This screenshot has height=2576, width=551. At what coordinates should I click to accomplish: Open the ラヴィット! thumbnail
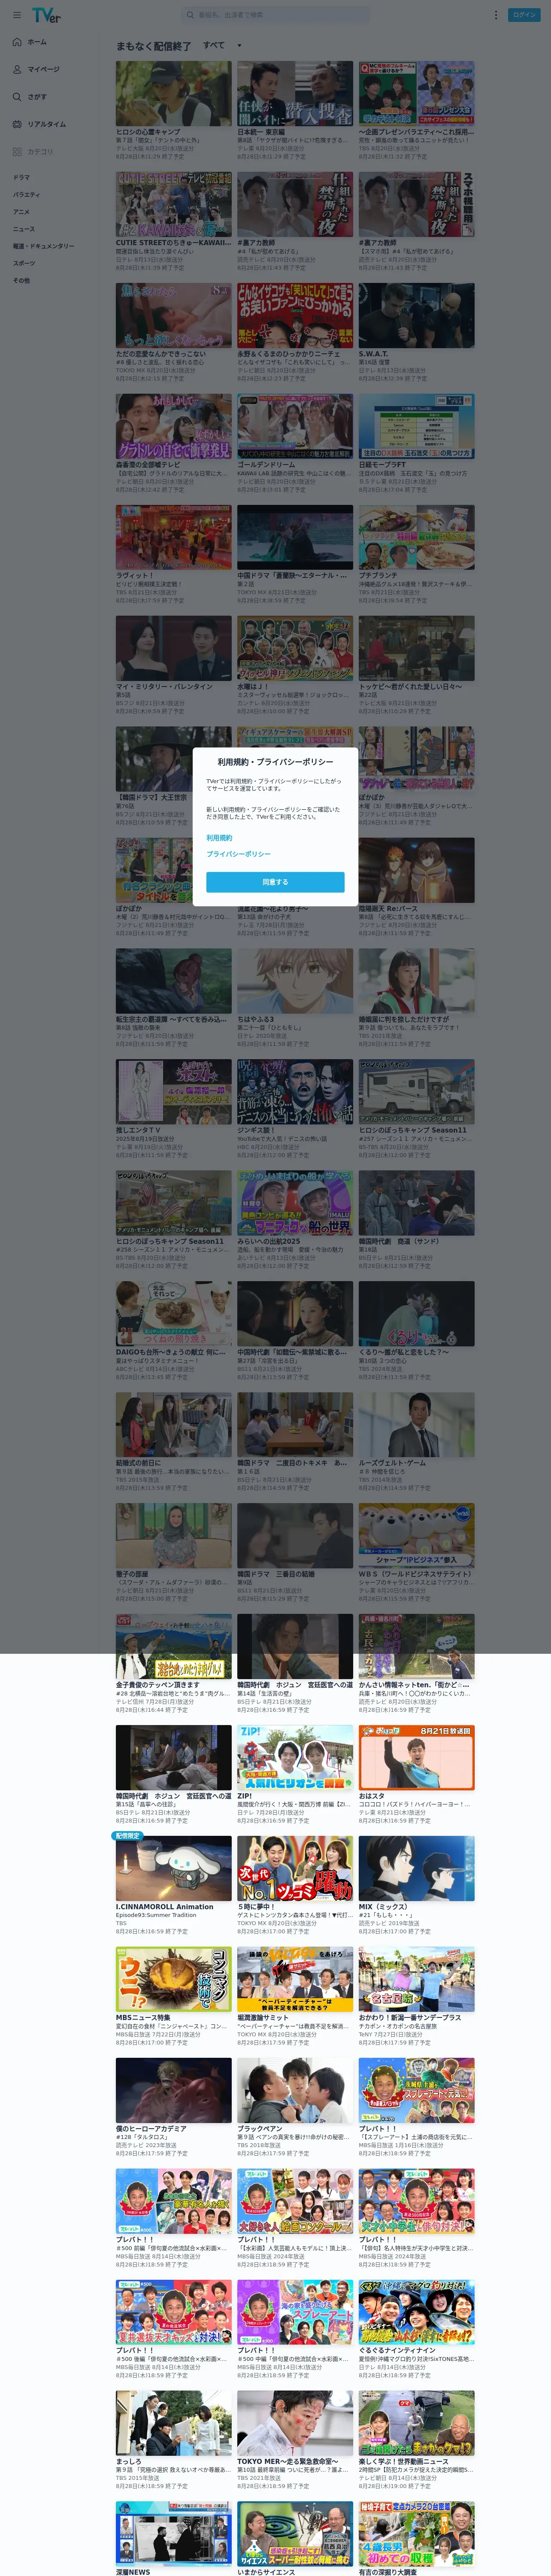tap(173, 537)
